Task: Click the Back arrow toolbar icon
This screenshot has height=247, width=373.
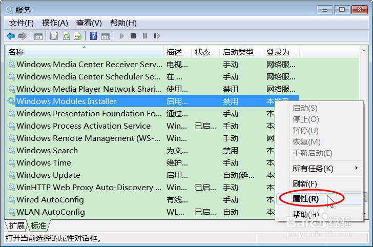Action: click(x=11, y=36)
